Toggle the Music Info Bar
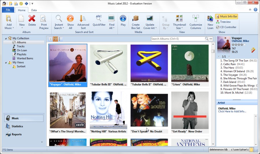260x154 pixels. [x=227, y=16]
